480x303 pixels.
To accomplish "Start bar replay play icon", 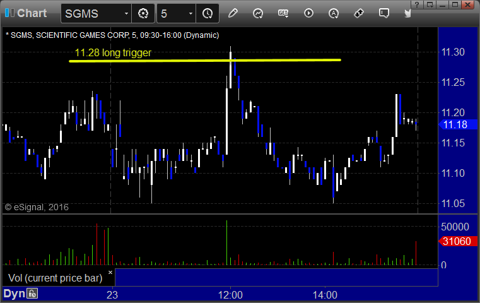I will pos(308,13).
